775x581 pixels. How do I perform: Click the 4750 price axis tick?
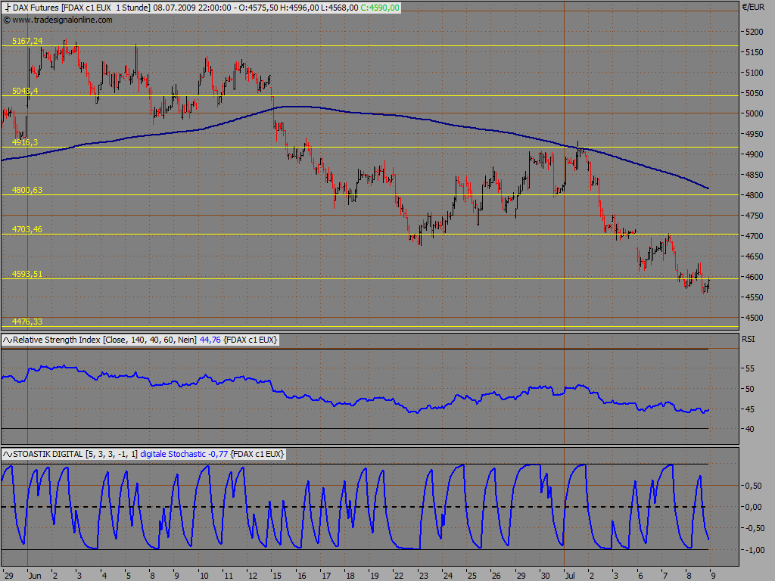(755, 216)
